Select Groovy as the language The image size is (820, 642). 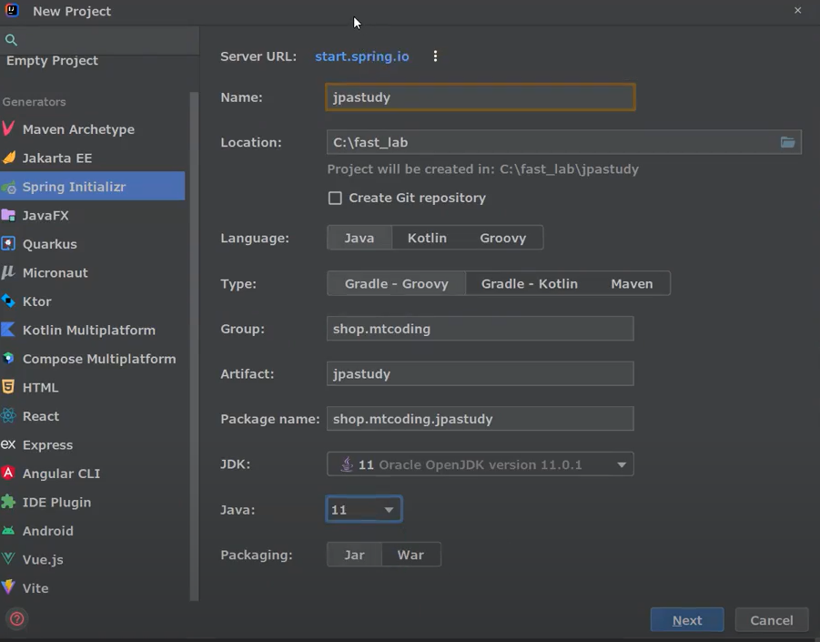pyautogui.click(x=503, y=238)
